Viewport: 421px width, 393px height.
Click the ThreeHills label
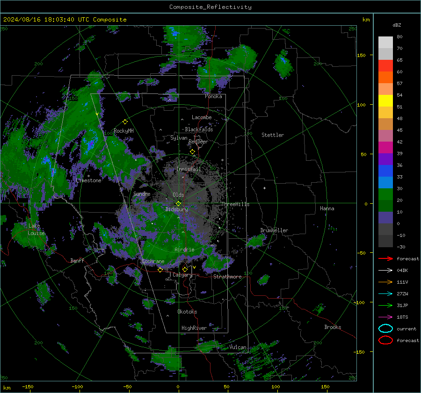click(x=235, y=204)
